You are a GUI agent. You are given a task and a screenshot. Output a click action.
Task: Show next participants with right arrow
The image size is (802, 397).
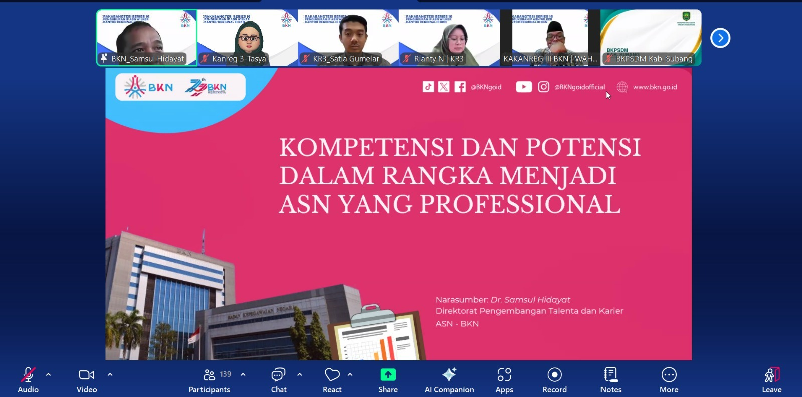pyautogui.click(x=720, y=38)
